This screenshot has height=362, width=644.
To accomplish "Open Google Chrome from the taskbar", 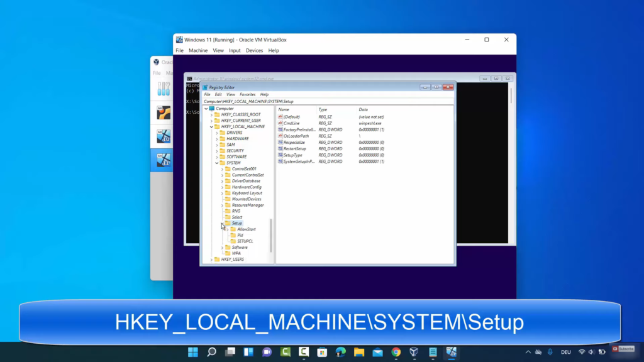I will 396,352.
